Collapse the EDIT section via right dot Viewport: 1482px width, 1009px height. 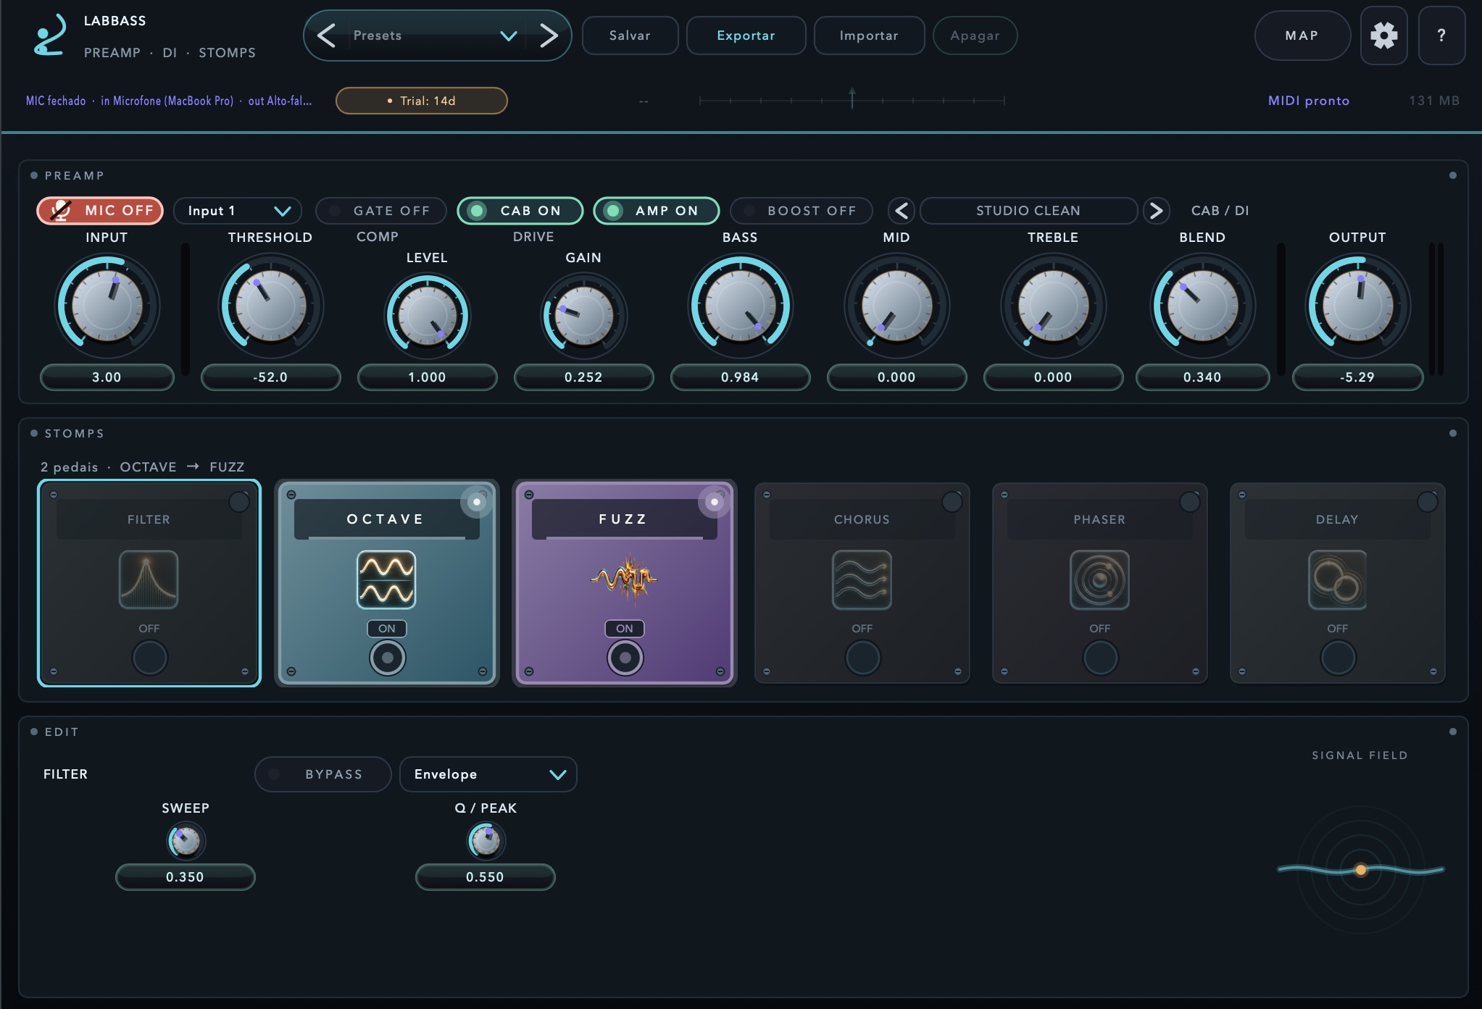pos(1452,732)
